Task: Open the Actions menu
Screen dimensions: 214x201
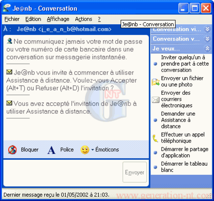Action: [84, 19]
